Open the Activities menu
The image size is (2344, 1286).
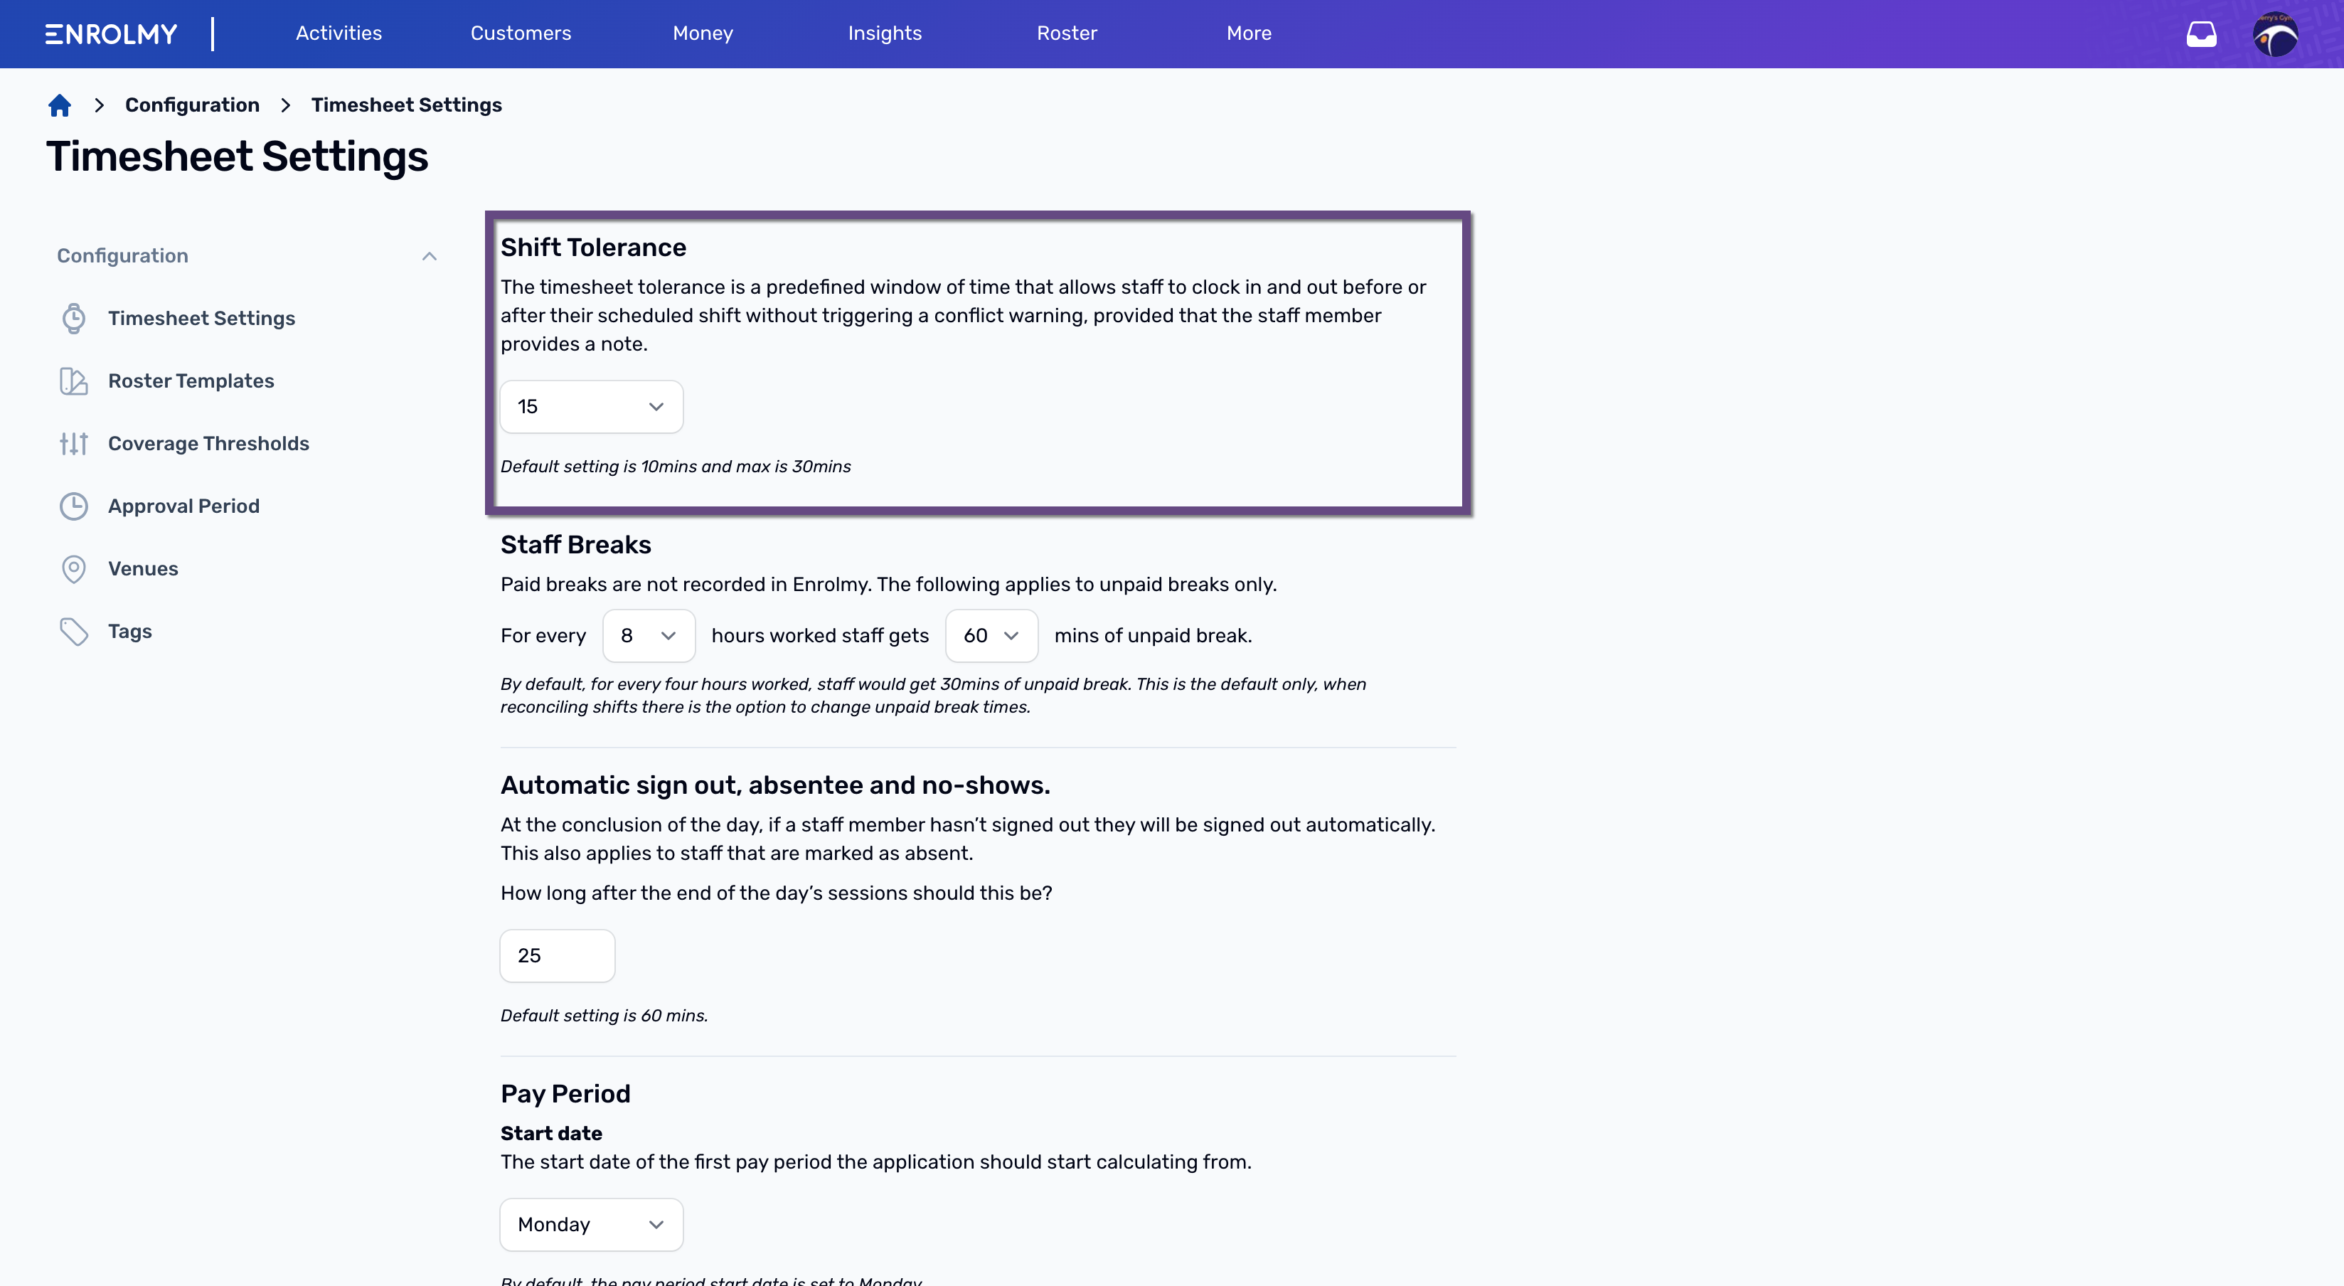[339, 33]
